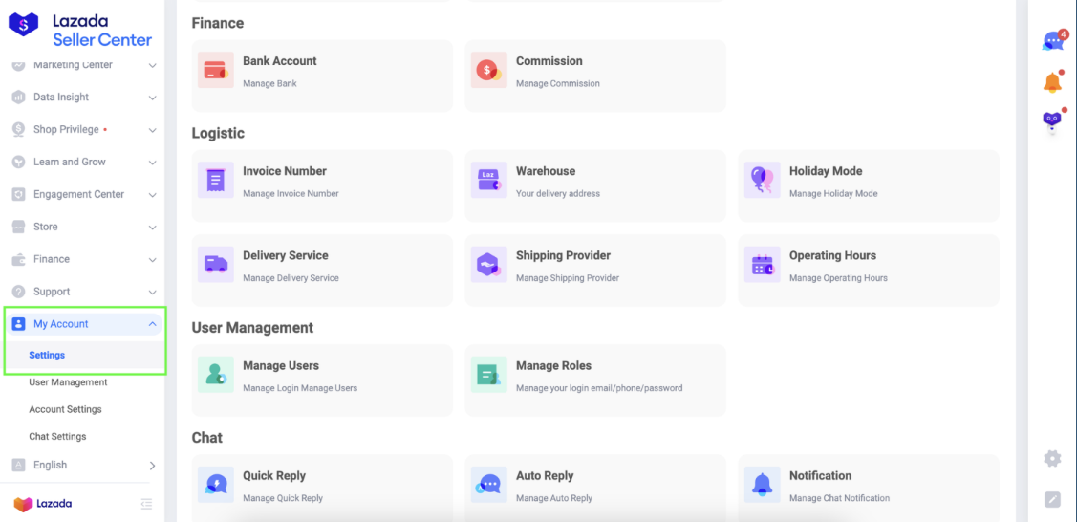Open the Data Insight menu label
This screenshot has height=522, width=1077.
point(61,97)
